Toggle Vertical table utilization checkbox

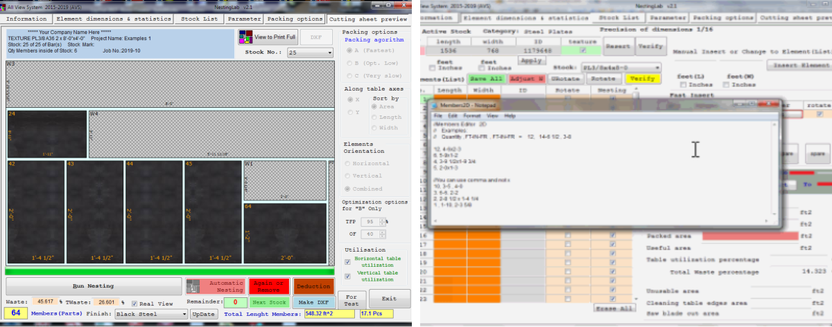coord(348,277)
